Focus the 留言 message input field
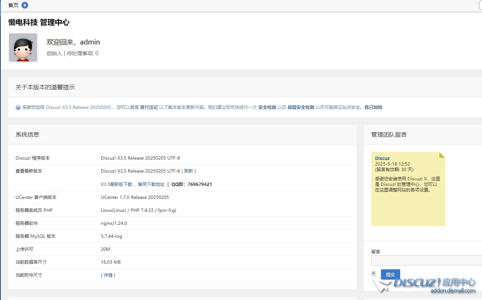Screen dimensions: 482x300 [426, 260]
